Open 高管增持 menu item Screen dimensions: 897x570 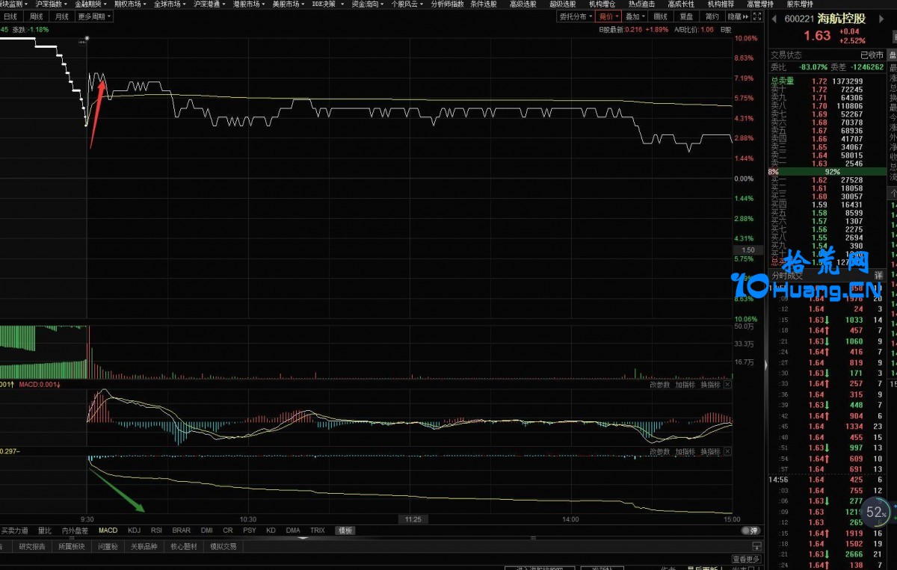click(760, 4)
